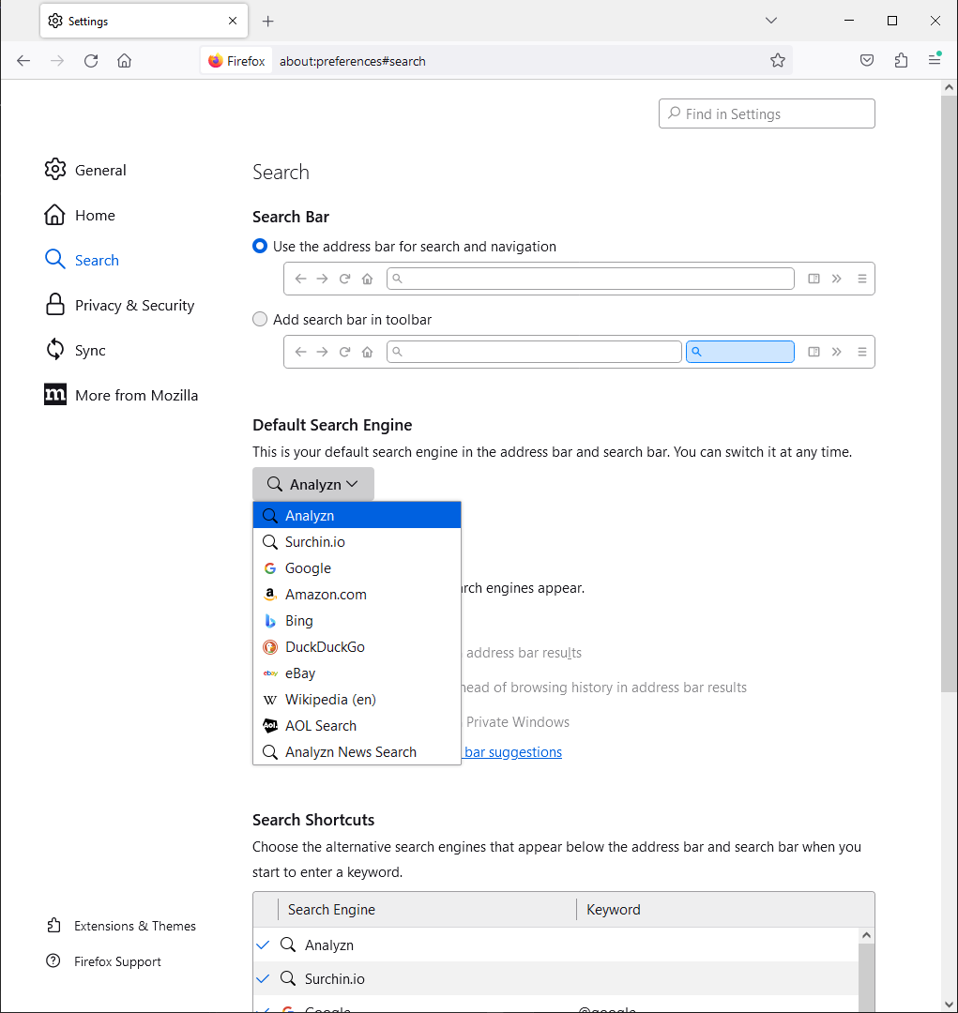
Task: Collapse the Analyzn default engine dropdown
Action: pos(312,484)
